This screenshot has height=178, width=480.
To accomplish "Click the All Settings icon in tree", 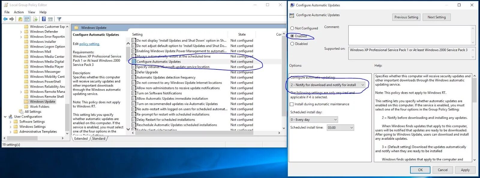I will (21, 112).
